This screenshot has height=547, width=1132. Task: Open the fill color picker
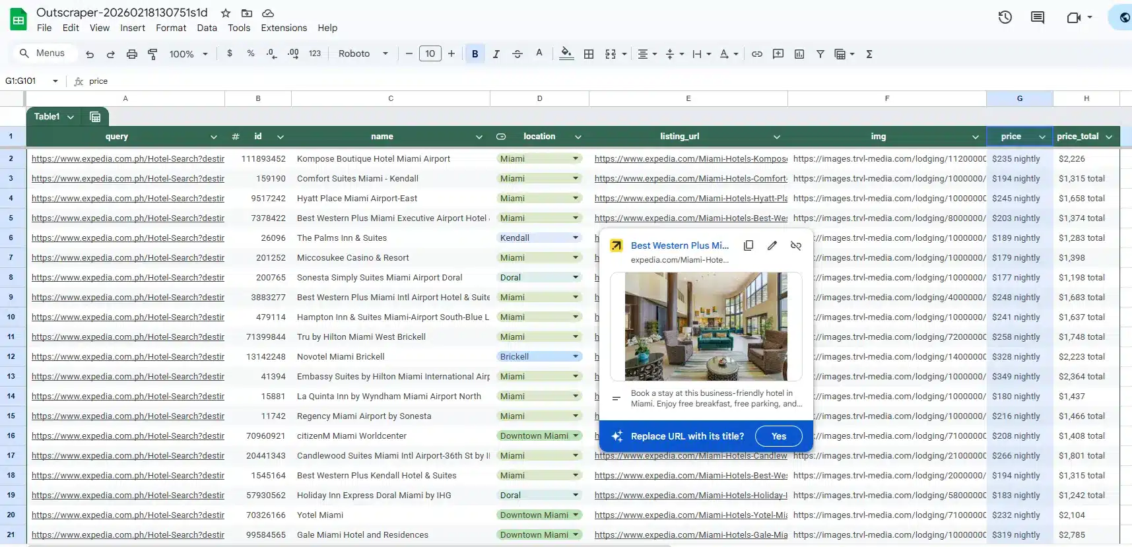click(x=566, y=54)
